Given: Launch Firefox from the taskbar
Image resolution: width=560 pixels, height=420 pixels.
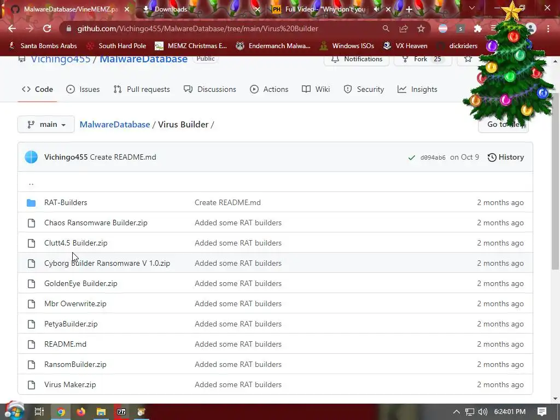Looking at the screenshot, I should 81,412.
